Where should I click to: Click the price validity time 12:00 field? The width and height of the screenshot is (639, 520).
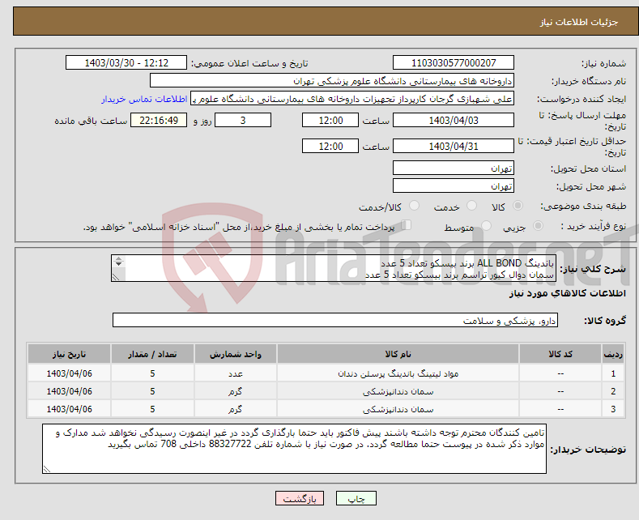click(x=330, y=146)
